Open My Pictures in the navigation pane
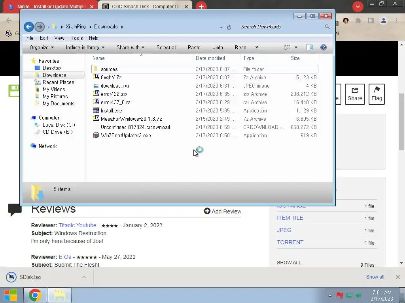This screenshot has height=303, width=405. [x=55, y=96]
